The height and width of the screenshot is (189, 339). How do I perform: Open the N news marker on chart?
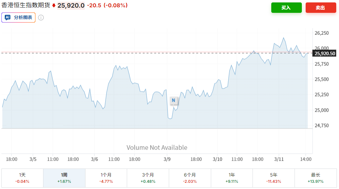point(174,101)
